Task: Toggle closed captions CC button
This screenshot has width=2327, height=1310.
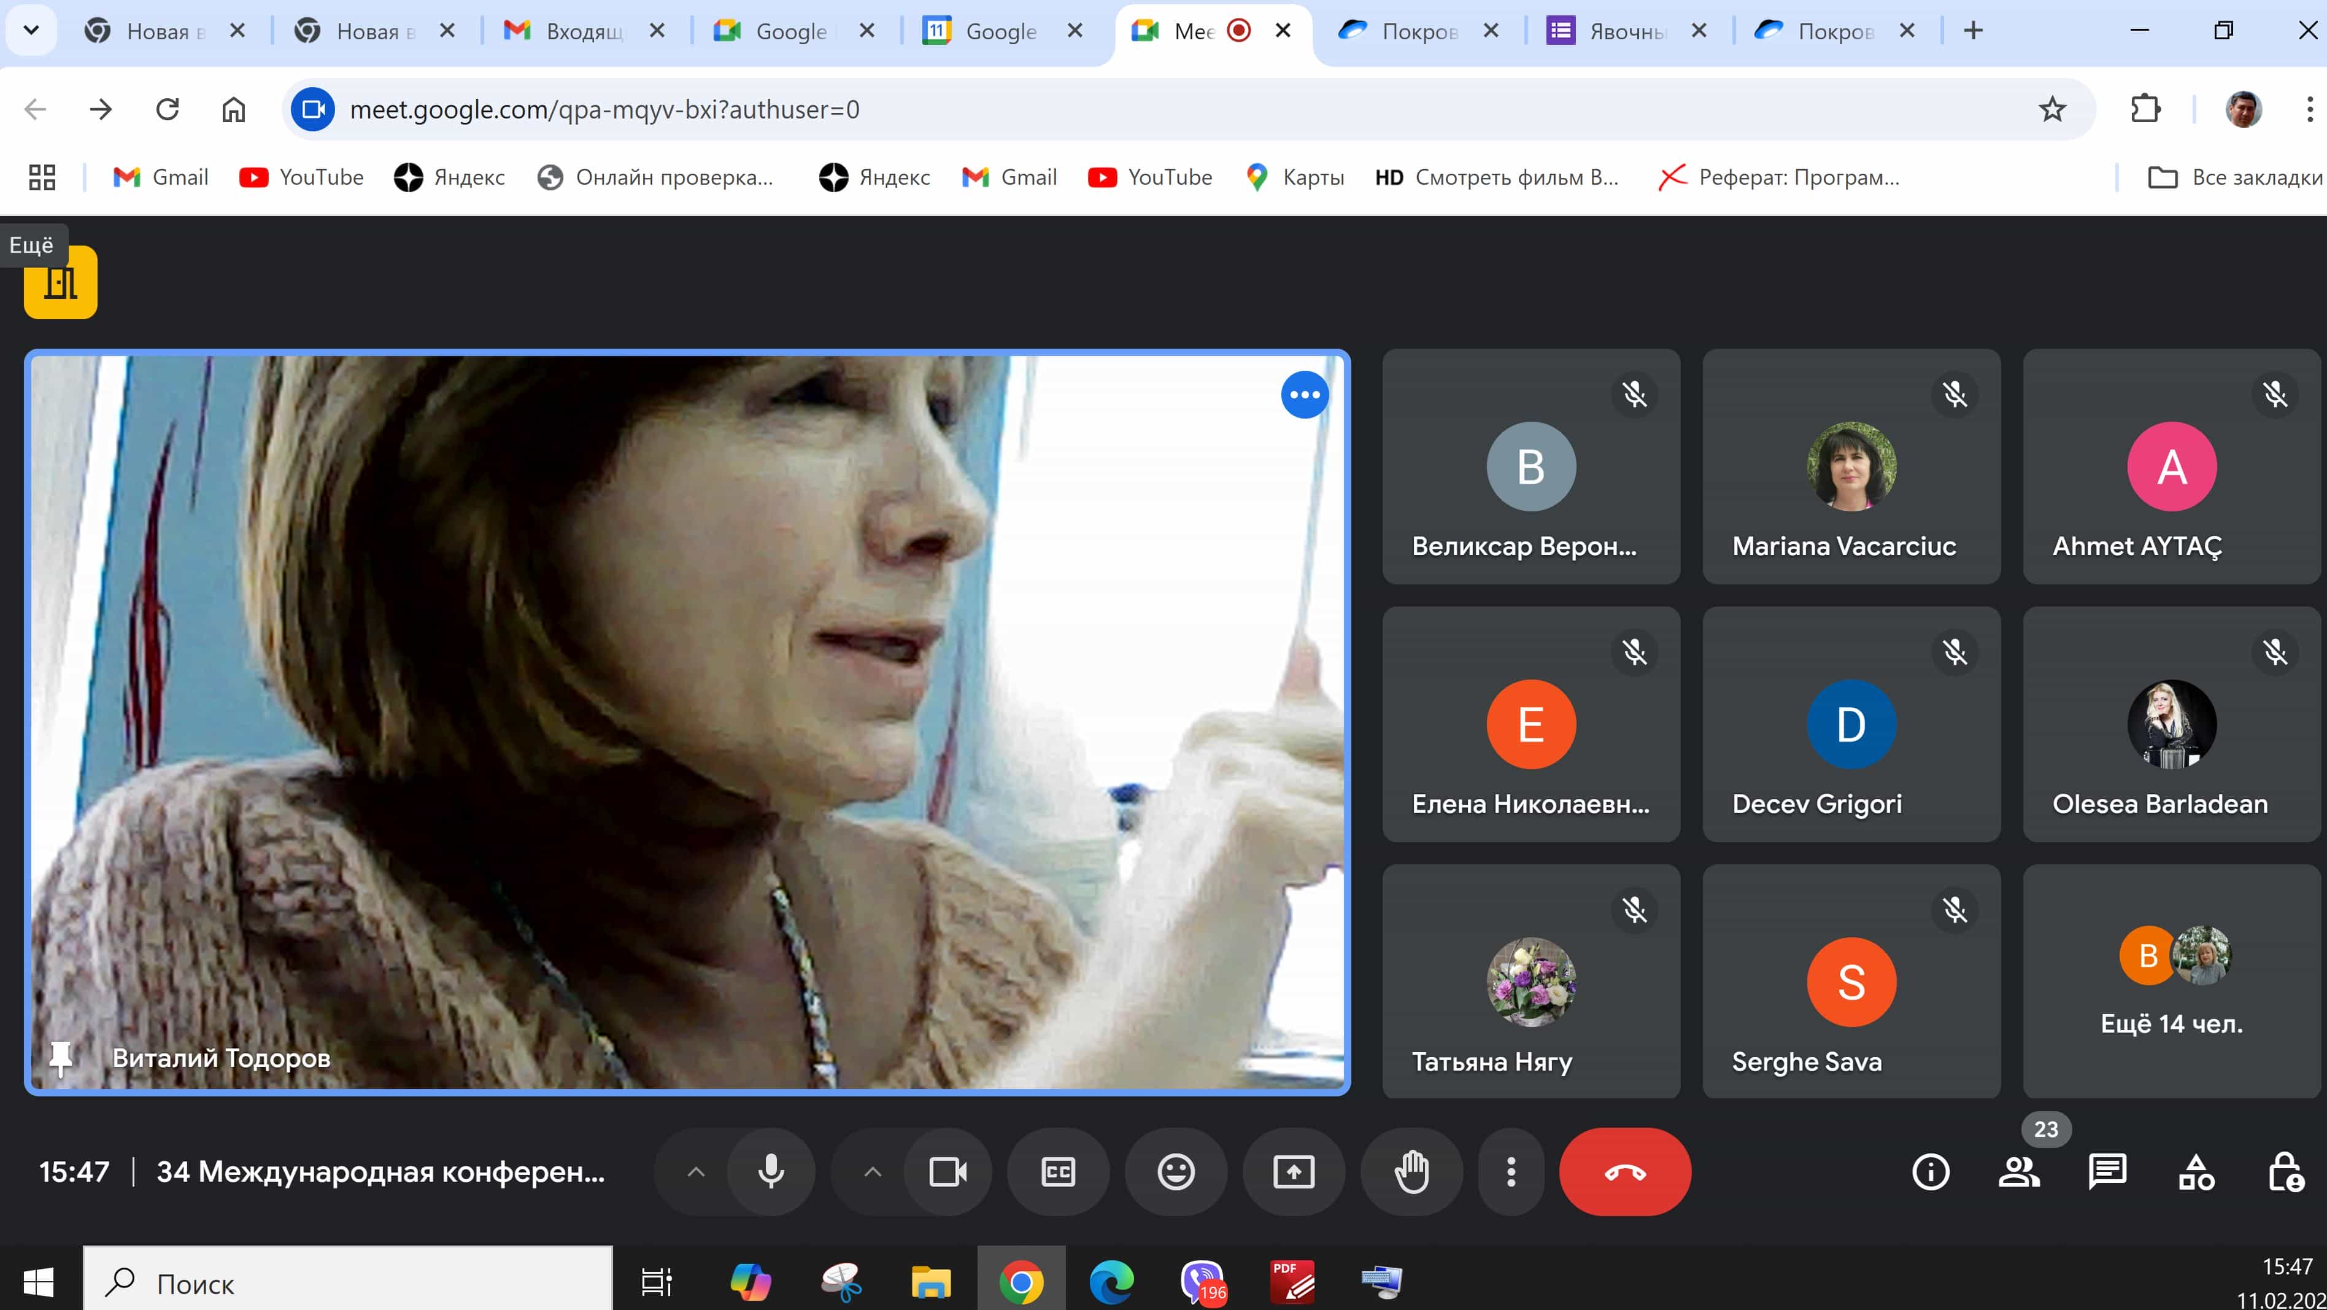Action: (1058, 1172)
